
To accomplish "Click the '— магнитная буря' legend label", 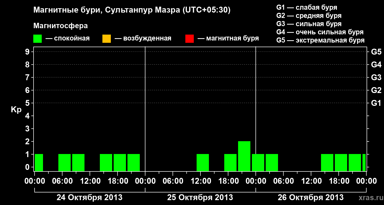I will tap(228, 39).
